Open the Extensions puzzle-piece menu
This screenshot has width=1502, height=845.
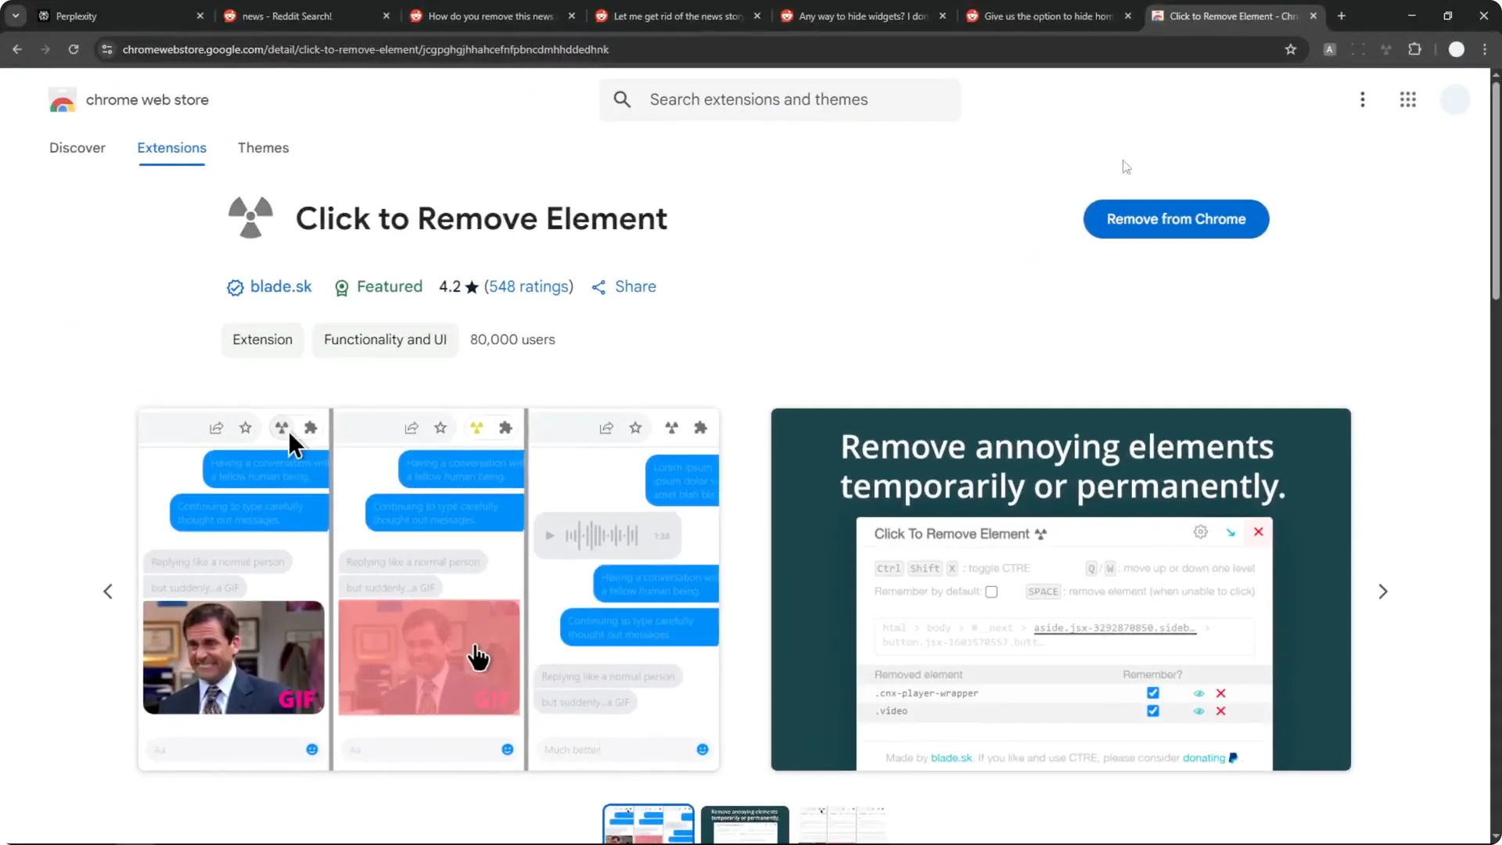pos(1415,49)
